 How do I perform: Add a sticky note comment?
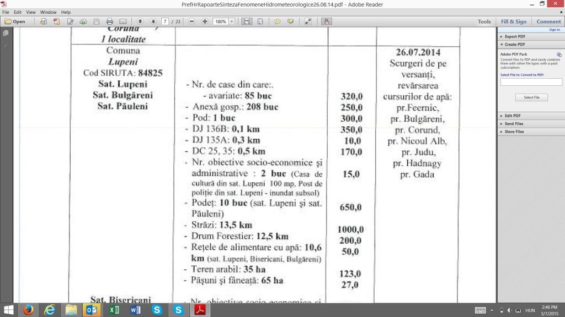point(277,21)
